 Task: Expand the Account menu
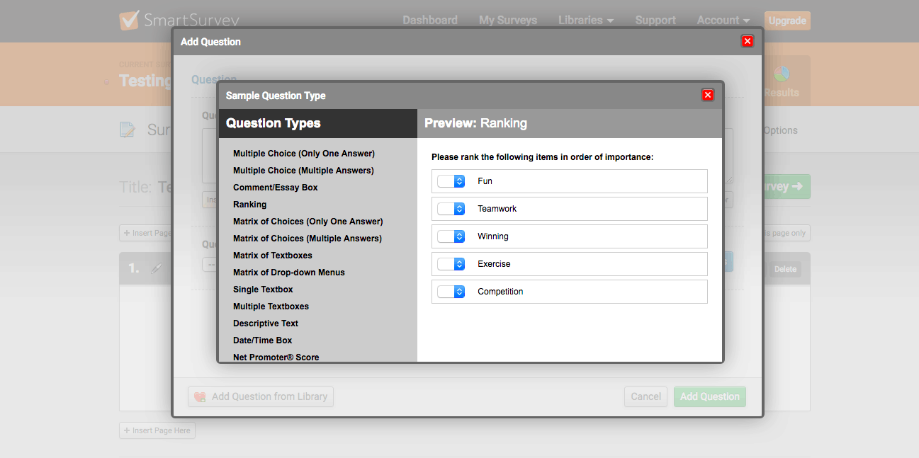click(x=723, y=21)
